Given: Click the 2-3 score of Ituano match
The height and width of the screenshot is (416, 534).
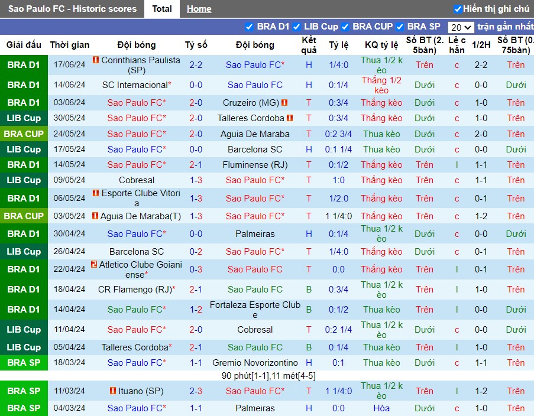Looking at the screenshot, I should point(196,391).
